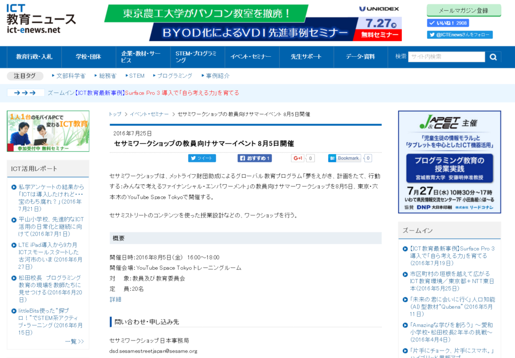
Task: Click the search magnifier icon
Action: point(493,57)
